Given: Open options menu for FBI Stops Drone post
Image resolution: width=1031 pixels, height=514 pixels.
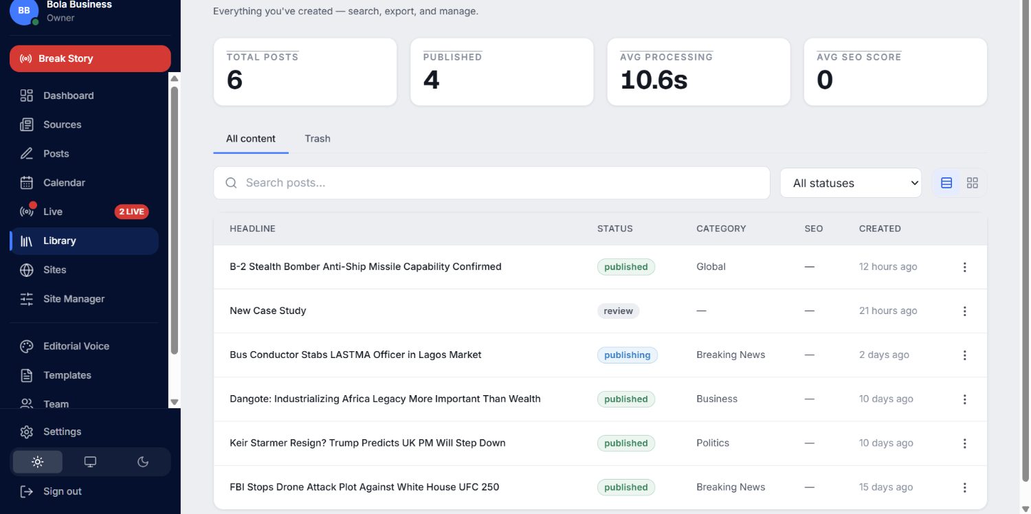Looking at the screenshot, I should [x=964, y=487].
